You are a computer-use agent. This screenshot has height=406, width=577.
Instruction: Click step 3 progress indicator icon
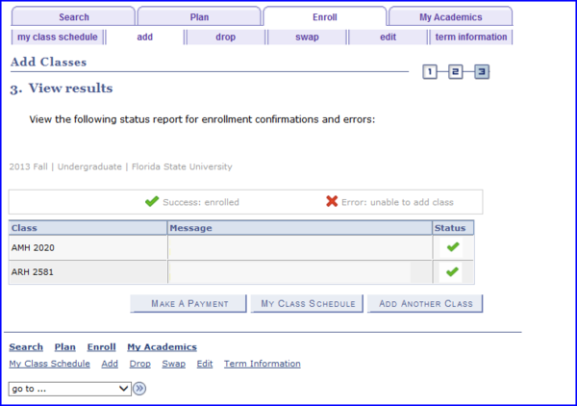tap(482, 71)
